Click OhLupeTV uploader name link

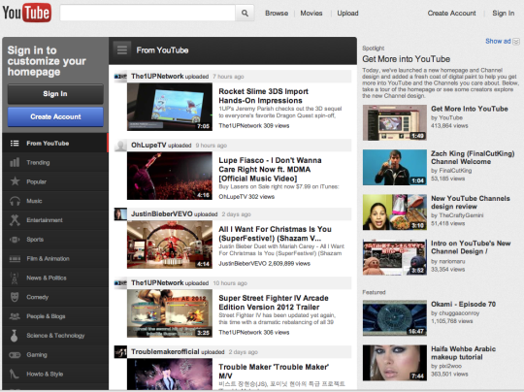pyautogui.click(x=148, y=146)
